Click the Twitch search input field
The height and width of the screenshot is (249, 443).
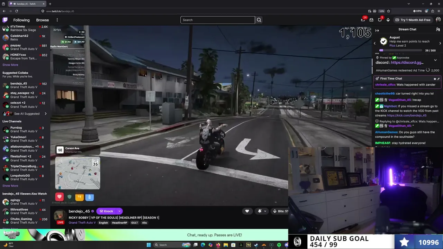pos(217,20)
